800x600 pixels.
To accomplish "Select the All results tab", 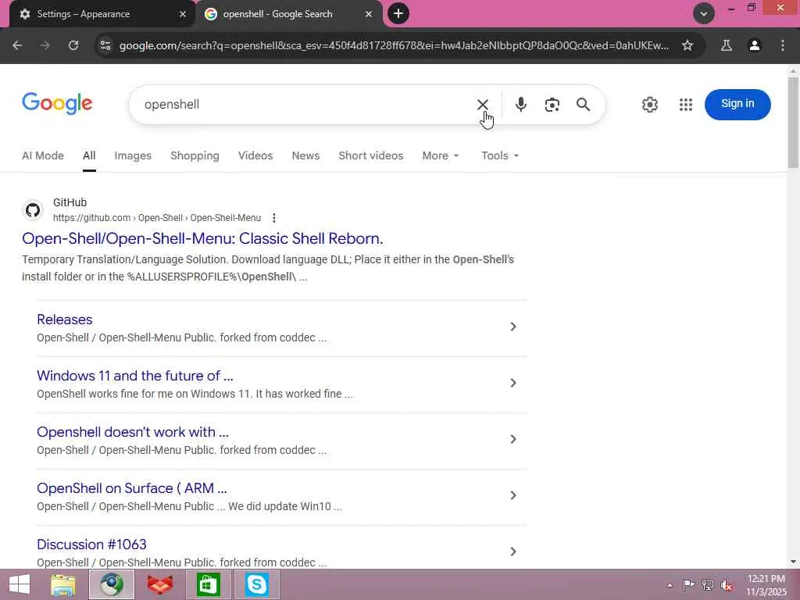I will coord(89,155).
